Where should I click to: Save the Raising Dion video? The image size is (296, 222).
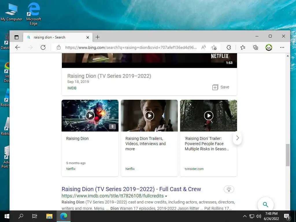(221, 87)
